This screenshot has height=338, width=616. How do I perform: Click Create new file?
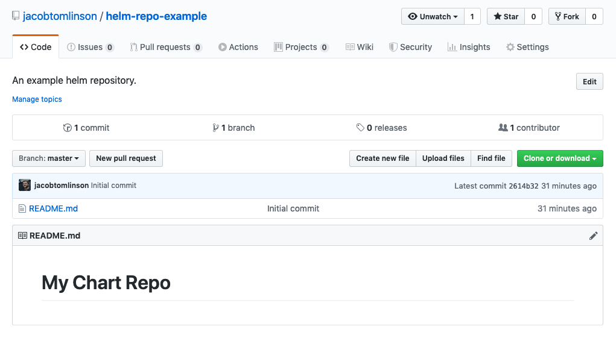pyautogui.click(x=383, y=158)
